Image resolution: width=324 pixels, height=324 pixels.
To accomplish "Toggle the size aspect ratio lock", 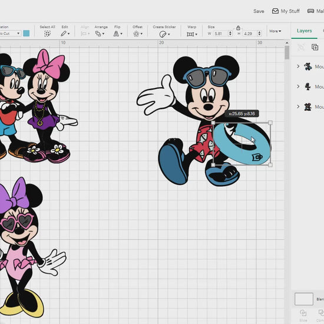I will [x=238, y=28].
